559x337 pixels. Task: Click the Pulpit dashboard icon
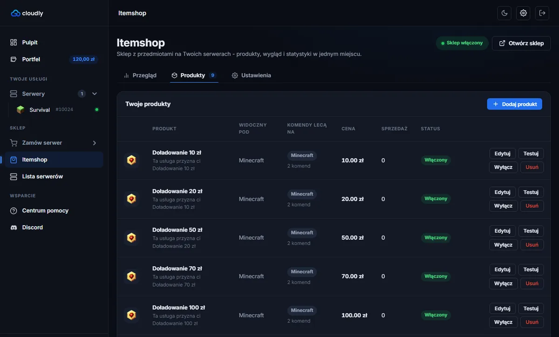pyautogui.click(x=14, y=42)
